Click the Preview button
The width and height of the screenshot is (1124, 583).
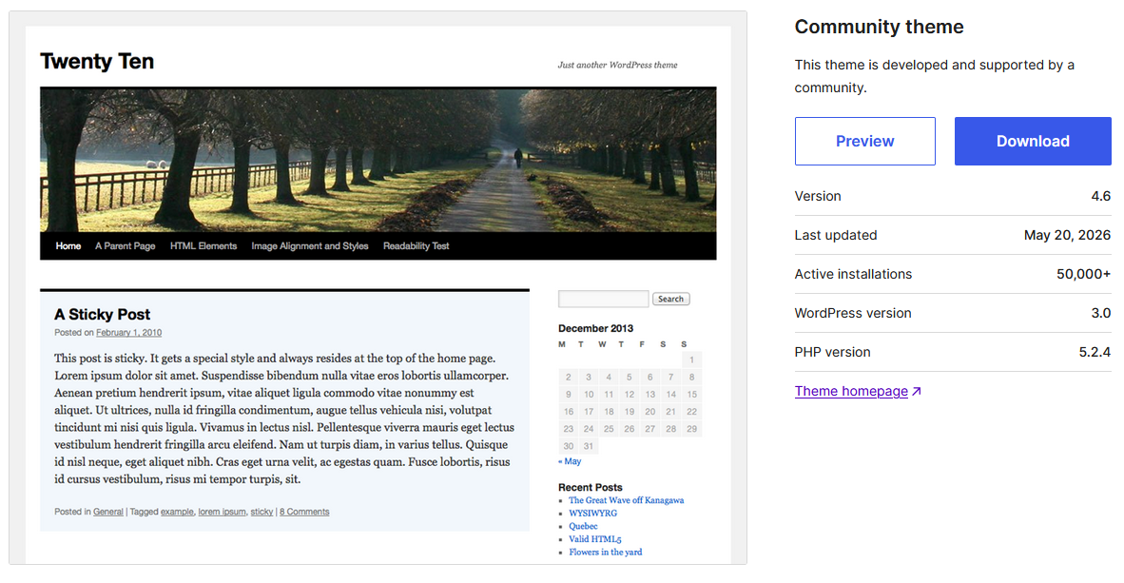click(x=864, y=142)
